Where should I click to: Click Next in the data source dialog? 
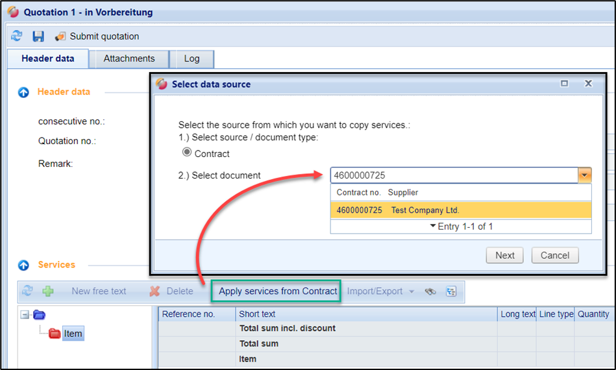504,255
